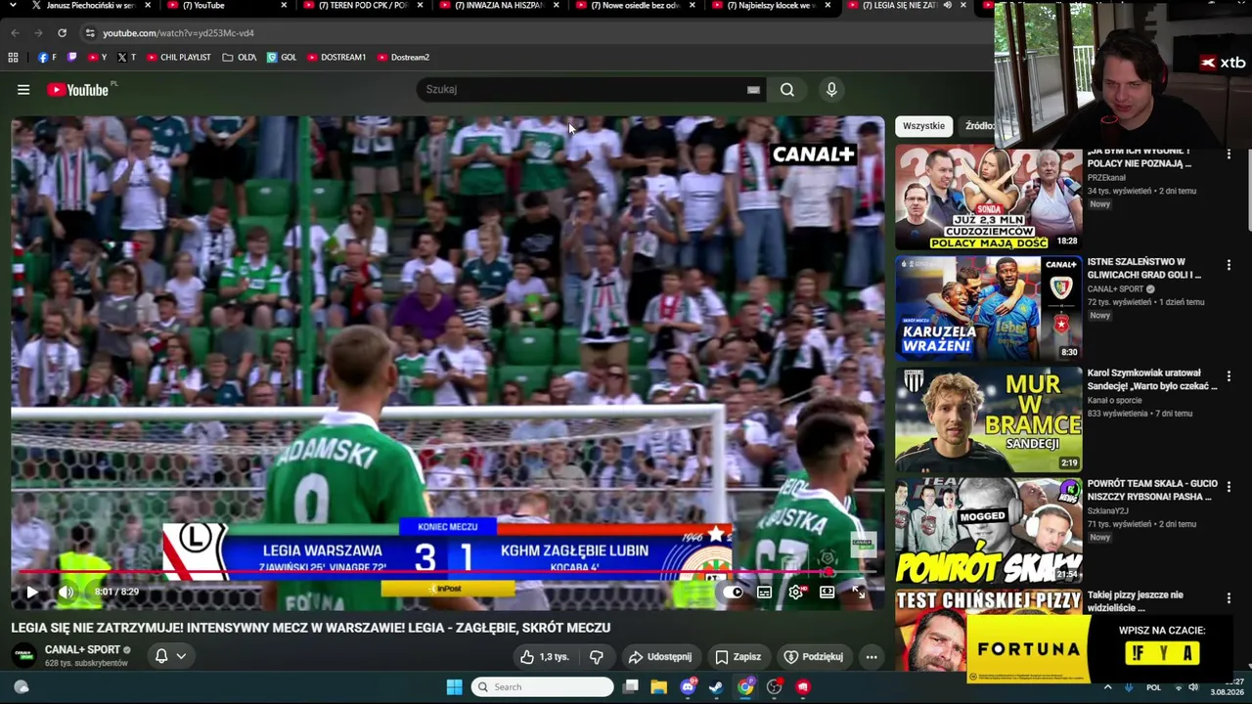Viewport: 1252px width, 704px height.
Task: Open Task View on the taskbar
Action: click(x=631, y=687)
